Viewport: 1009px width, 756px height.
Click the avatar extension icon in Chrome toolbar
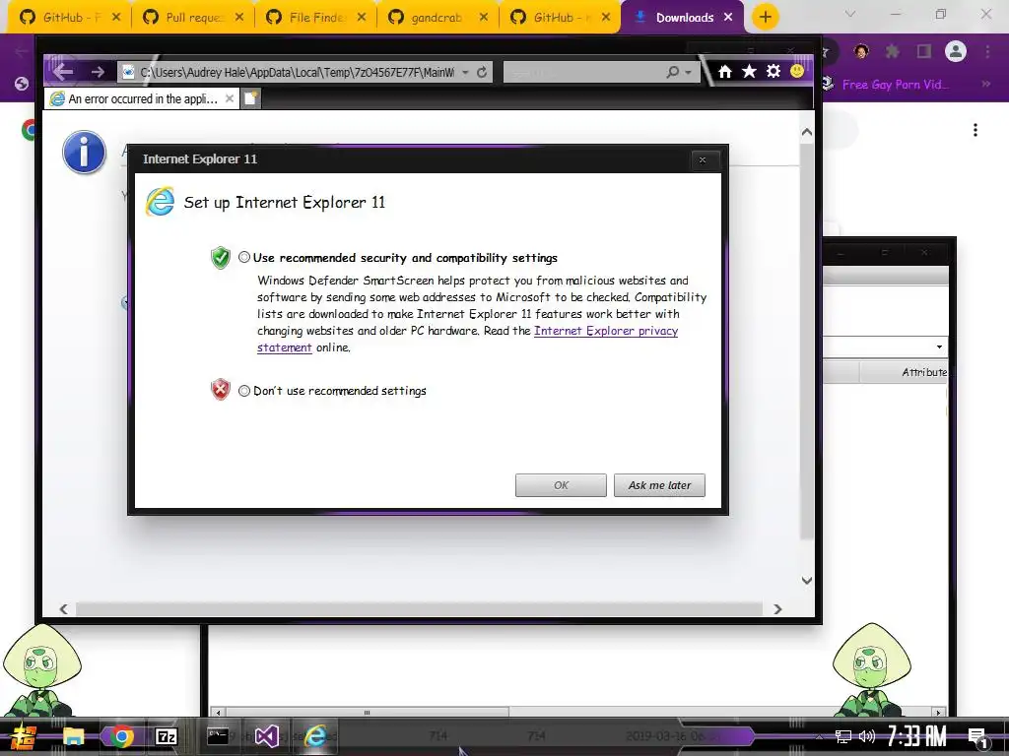click(x=861, y=51)
